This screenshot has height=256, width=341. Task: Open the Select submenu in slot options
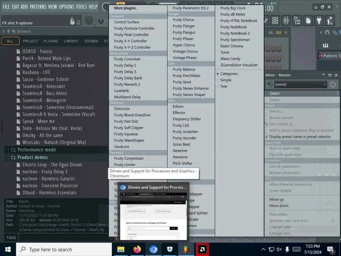[302, 93]
